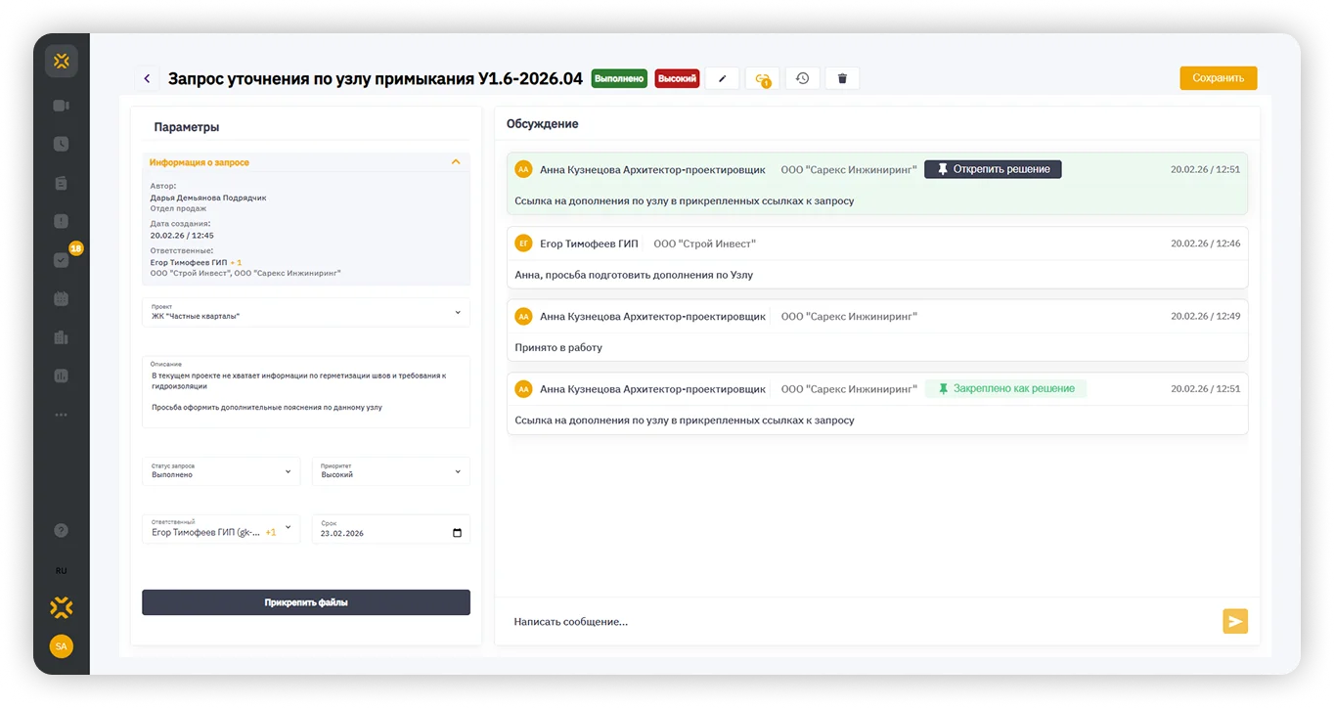
Task: Open calendar picker in the Срок field
Action: tap(458, 533)
